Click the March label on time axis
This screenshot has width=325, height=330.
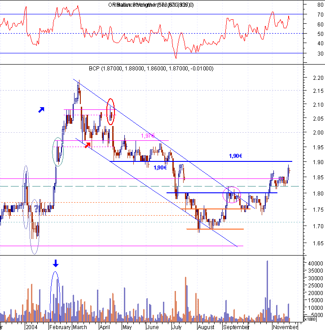point(80,327)
